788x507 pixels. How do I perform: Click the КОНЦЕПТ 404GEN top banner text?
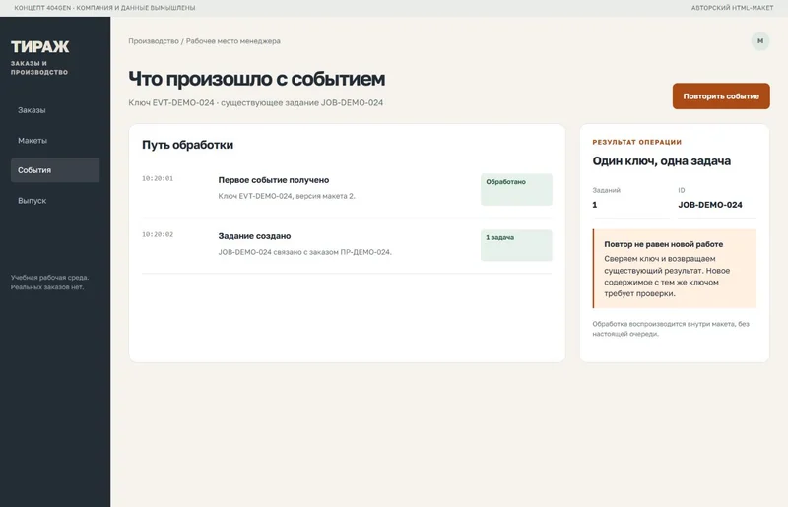[x=104, y=8]
